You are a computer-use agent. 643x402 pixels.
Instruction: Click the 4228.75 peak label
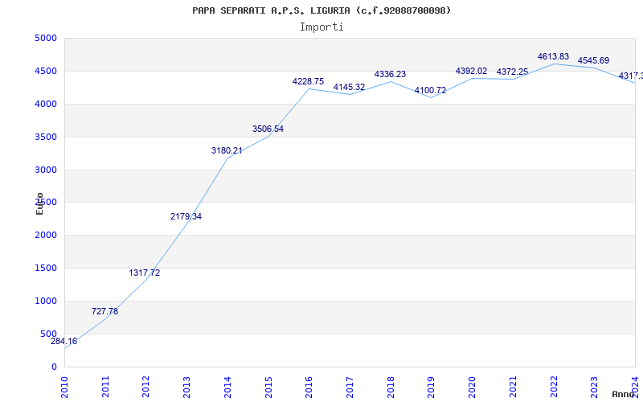308,82
